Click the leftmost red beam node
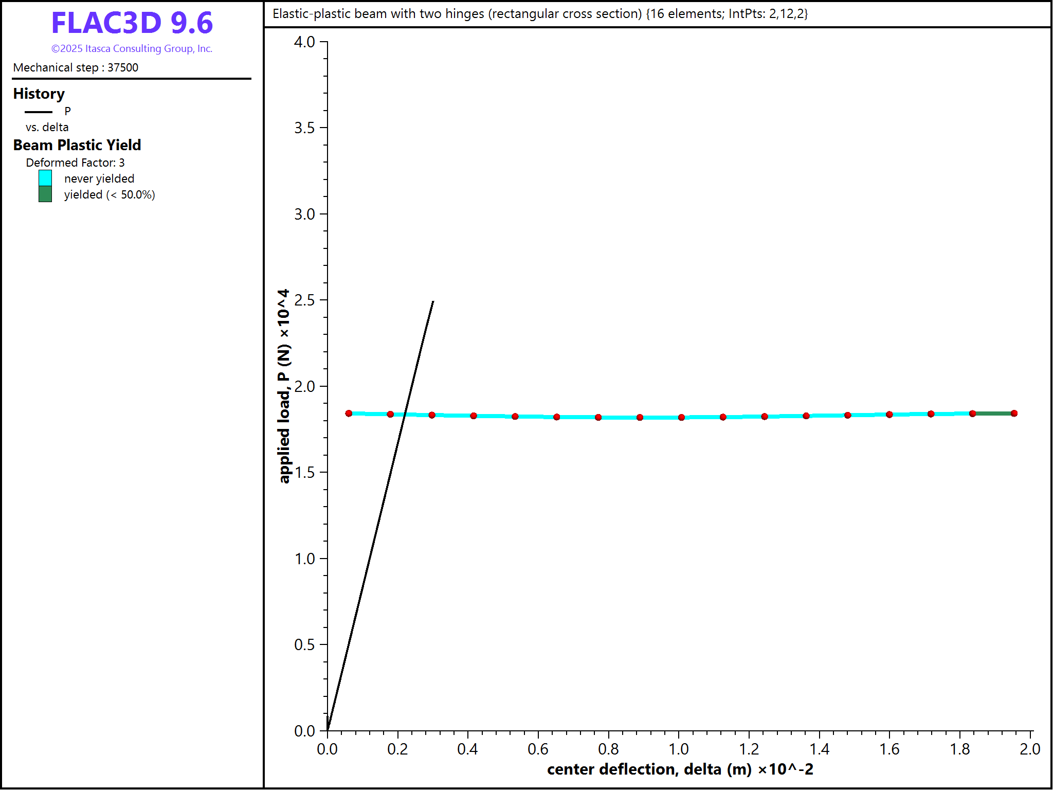 pos(349,413)
